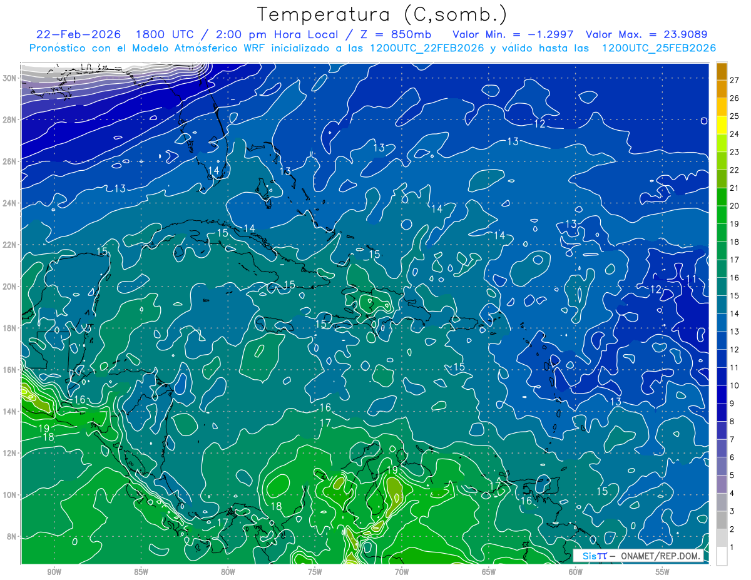Click the 12N latitude axis label
Screen dimensions: 751x580
[x=9, y=453]
